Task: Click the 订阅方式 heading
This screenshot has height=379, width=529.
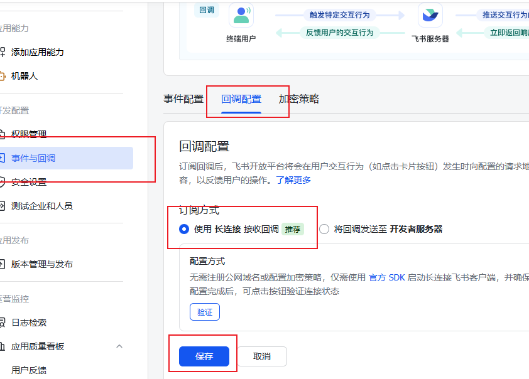Action: point(199,210)
